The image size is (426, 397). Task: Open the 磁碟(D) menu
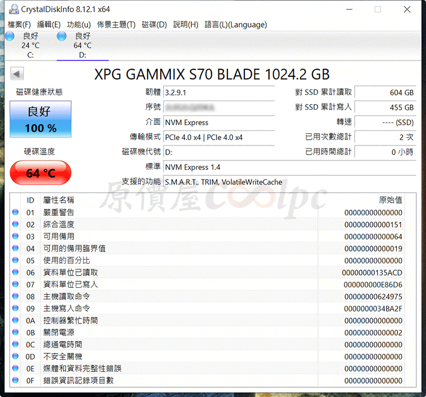click(x=154, y=25)
